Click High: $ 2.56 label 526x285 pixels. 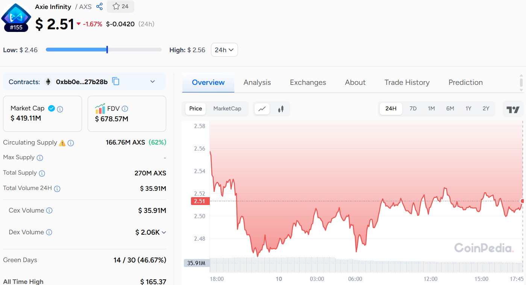pyautogui.click(x=187, y=50)
